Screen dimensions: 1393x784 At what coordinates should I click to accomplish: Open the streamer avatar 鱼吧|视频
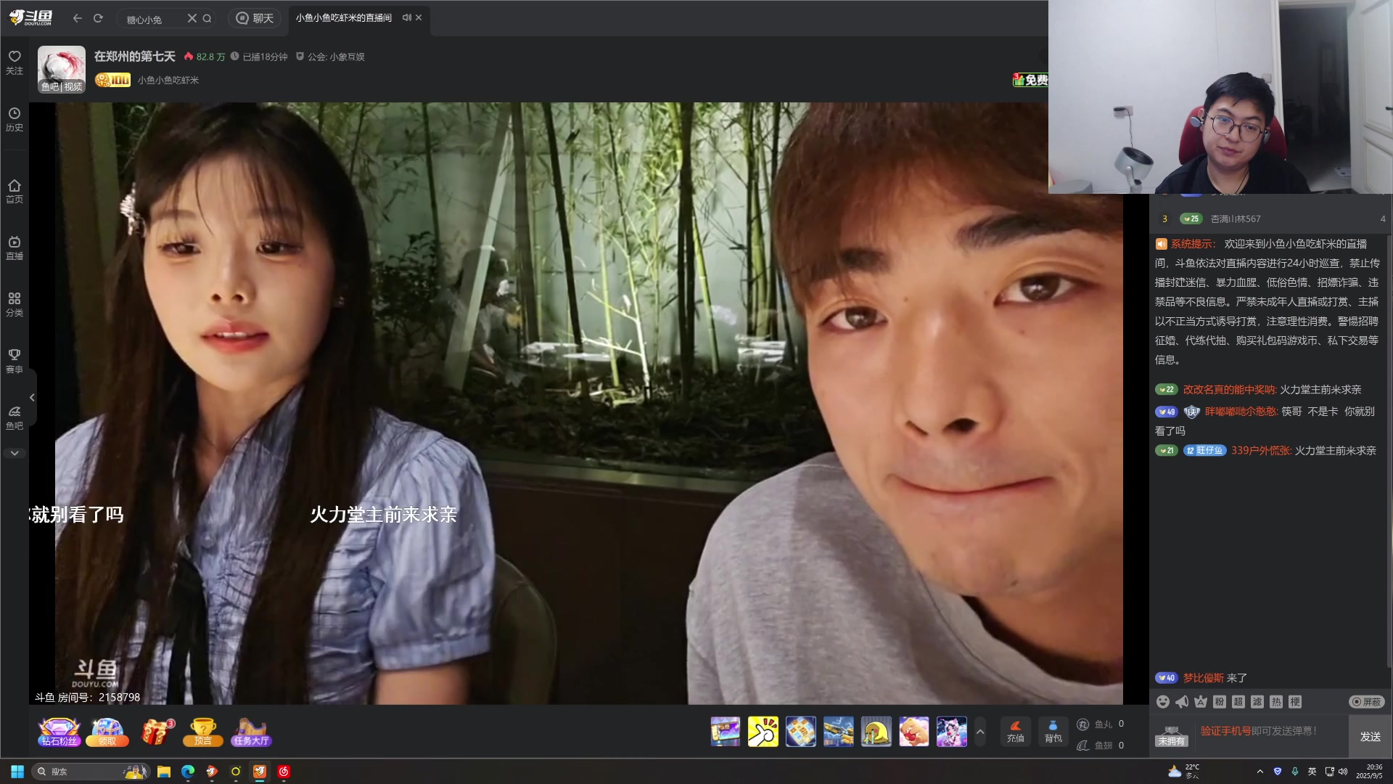tap(62, 70)
